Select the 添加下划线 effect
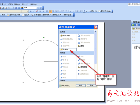The width and height of the screenshot is (140, 105). (83, 74)
